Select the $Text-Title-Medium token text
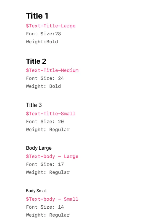 (x=52, y=70)
